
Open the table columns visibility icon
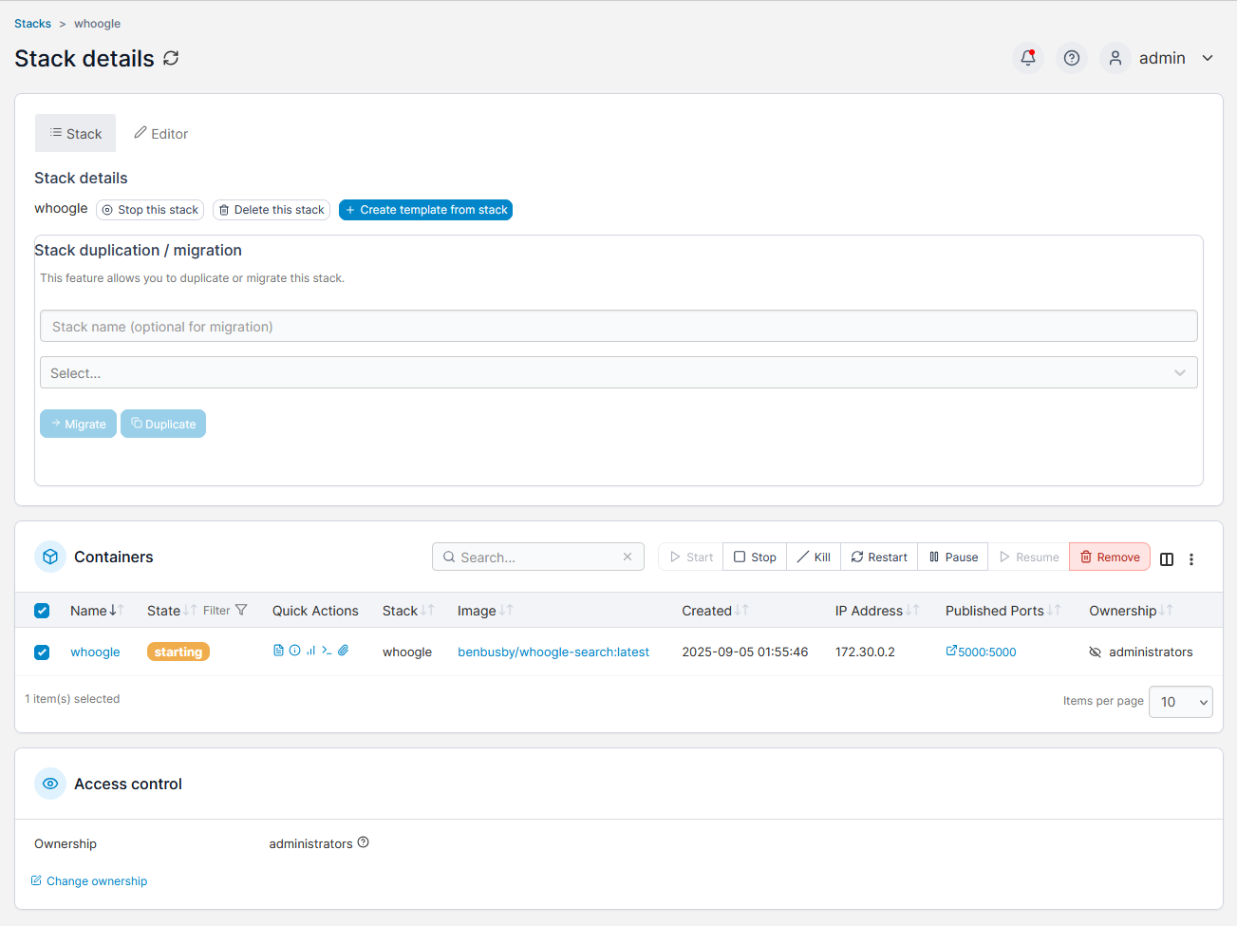[x=1167, y=558]
